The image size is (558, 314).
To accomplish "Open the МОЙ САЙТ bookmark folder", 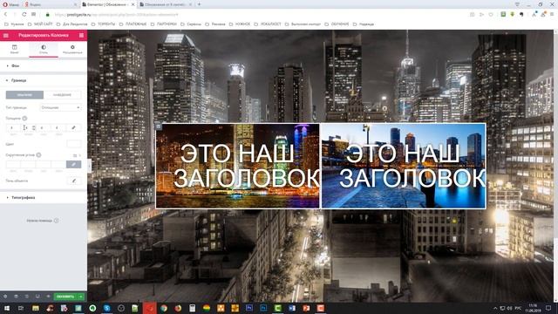I will point(40,24).
